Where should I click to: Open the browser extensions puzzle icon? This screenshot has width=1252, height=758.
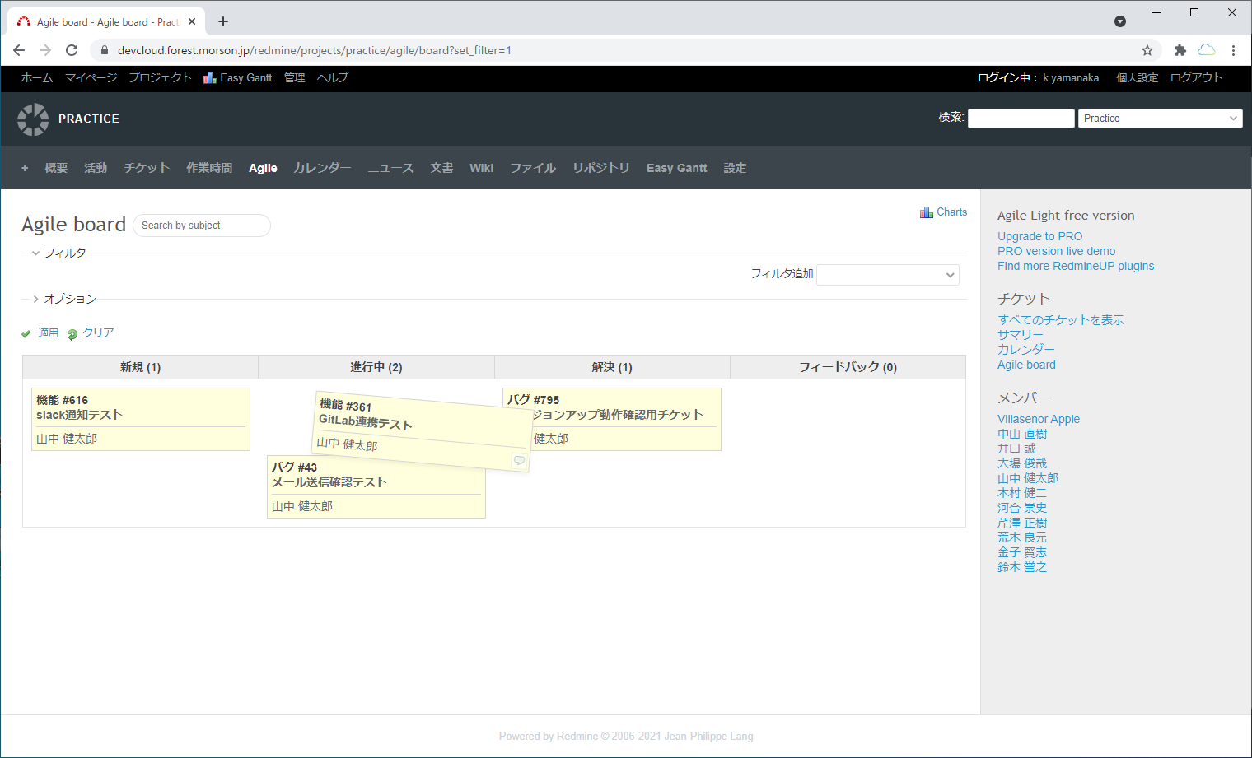coord(1180,50)
